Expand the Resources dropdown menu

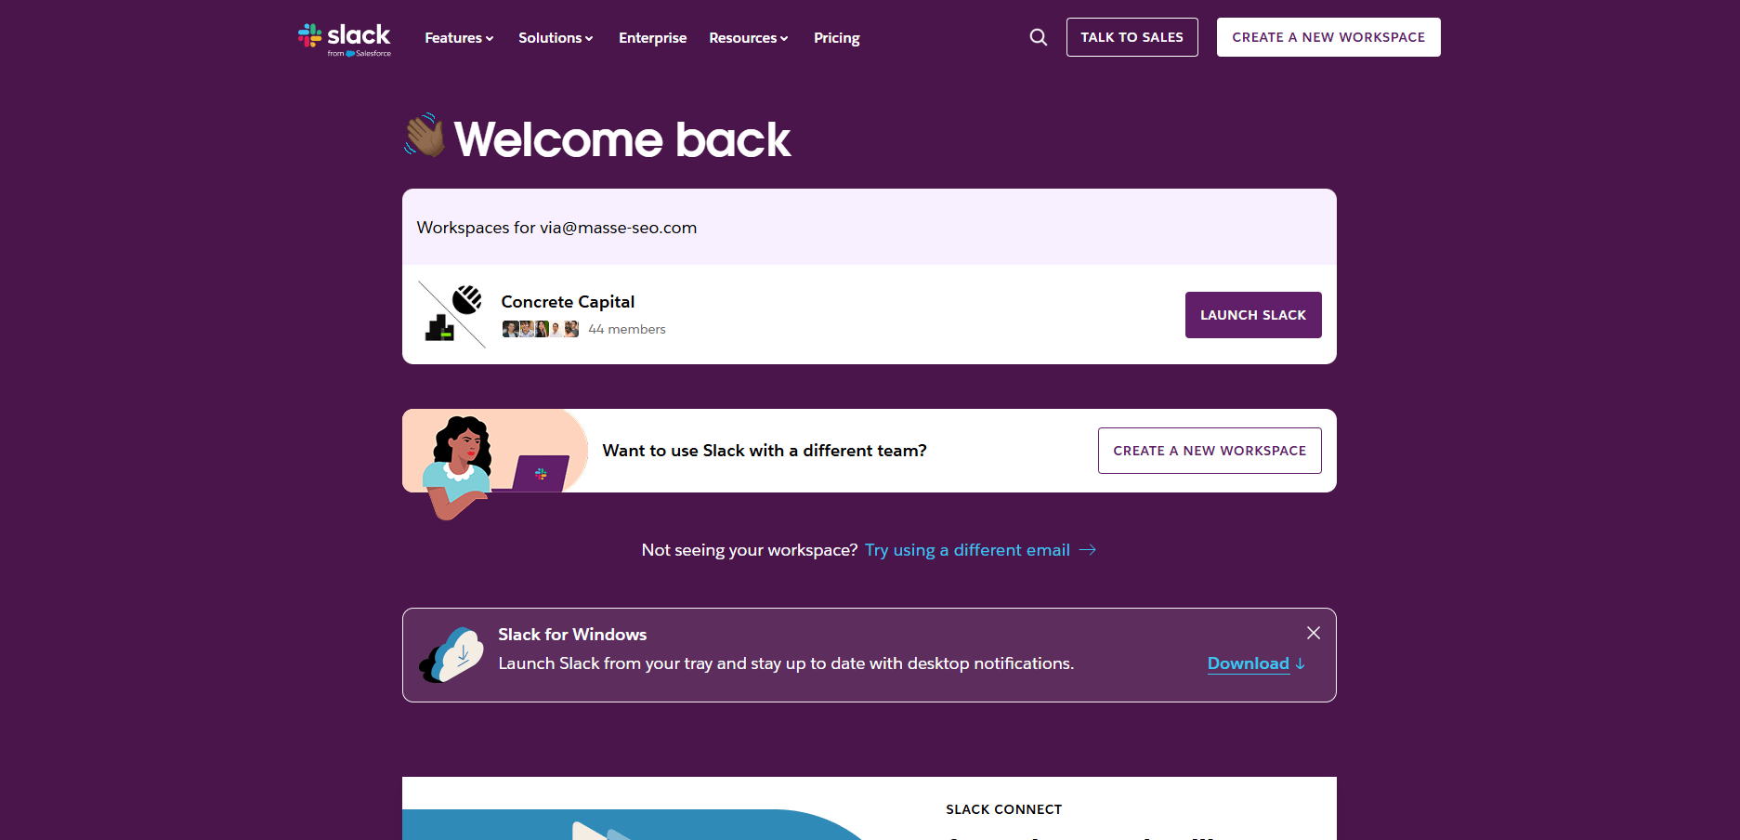tap(749, 38)
